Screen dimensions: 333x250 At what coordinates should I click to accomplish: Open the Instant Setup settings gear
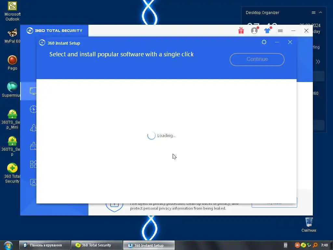coord(264,42)
